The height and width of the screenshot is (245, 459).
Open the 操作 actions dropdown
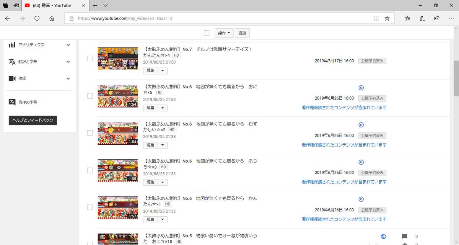click(x=224, y=33)
